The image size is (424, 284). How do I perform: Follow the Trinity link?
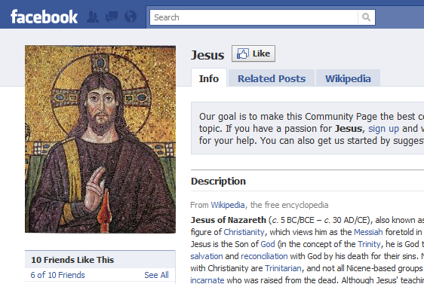[x=369, y=244]
